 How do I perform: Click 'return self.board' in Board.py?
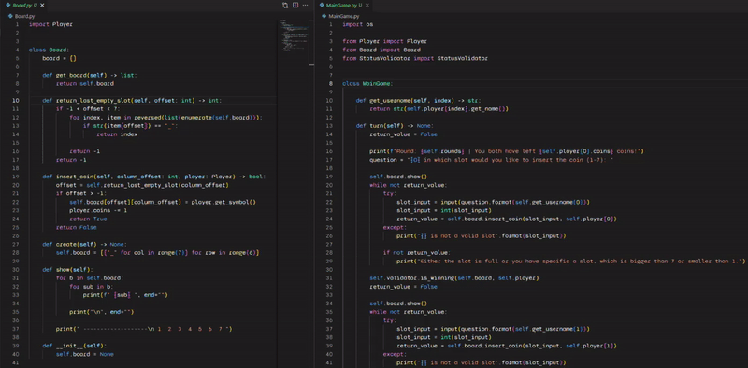pyautogui.click(x=85, y=83)
